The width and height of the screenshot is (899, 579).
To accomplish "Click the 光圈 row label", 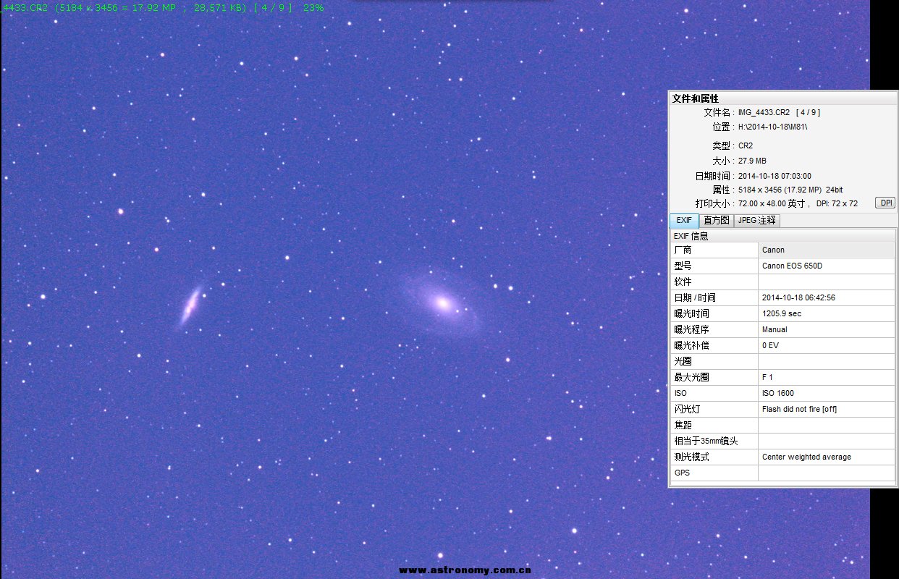I will pos(714,361).
